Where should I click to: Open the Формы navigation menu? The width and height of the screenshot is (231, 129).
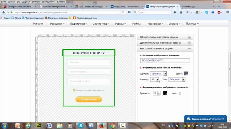(120, 24)
